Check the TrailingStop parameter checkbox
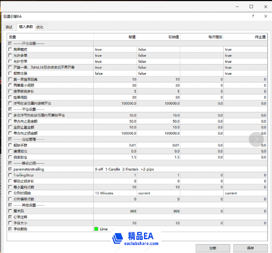 (10, 175)
